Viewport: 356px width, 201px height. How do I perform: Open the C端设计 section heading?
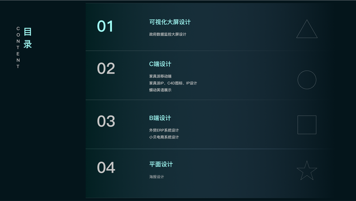pyautogui.click(x=160, y=64)
